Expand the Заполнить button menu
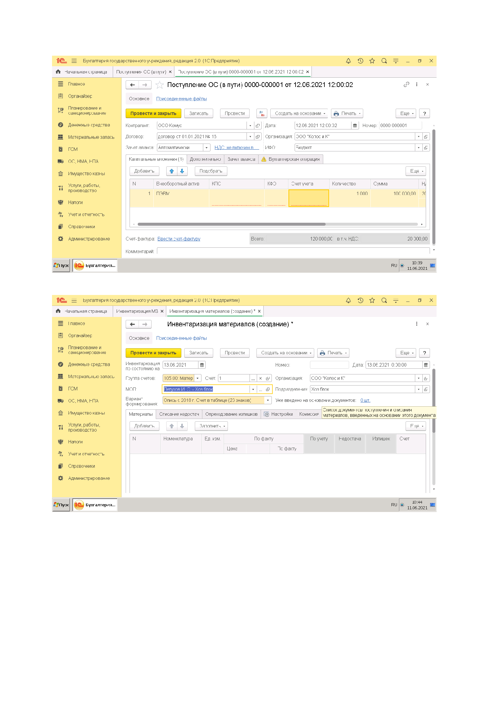 [211, 426]
